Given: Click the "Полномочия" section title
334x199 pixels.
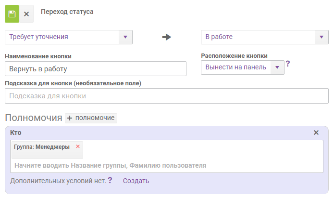Looking at the screenshot, I should pos(33,118).
